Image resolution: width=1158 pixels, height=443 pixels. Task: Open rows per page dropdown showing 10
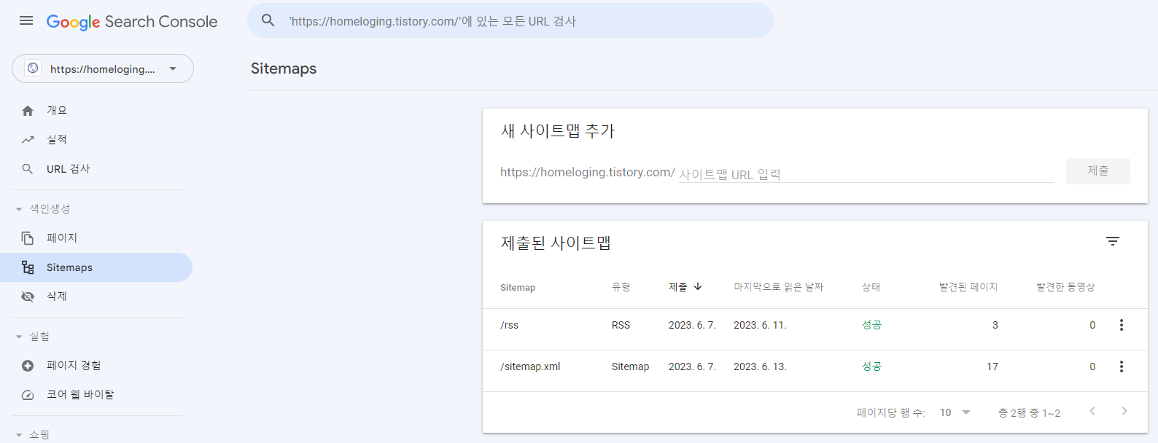point(955,412)
